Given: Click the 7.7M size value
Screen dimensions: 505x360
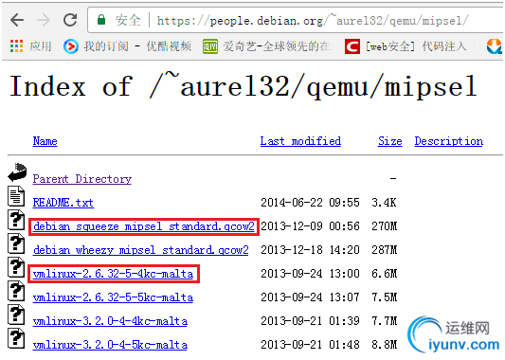Looking at the screenshot, I should tap(385, 321).
